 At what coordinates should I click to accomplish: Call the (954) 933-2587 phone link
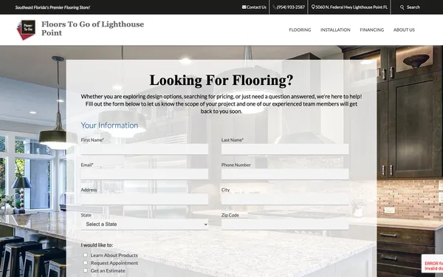tap(291, 7)
